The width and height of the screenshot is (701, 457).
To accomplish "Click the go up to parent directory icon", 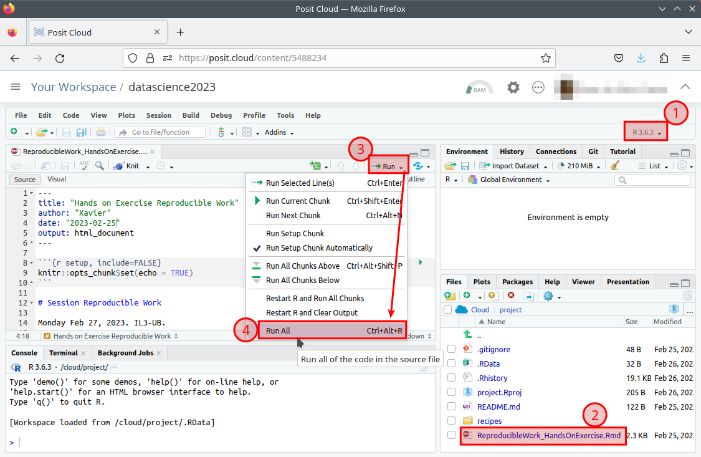I will tap(467, 334).
